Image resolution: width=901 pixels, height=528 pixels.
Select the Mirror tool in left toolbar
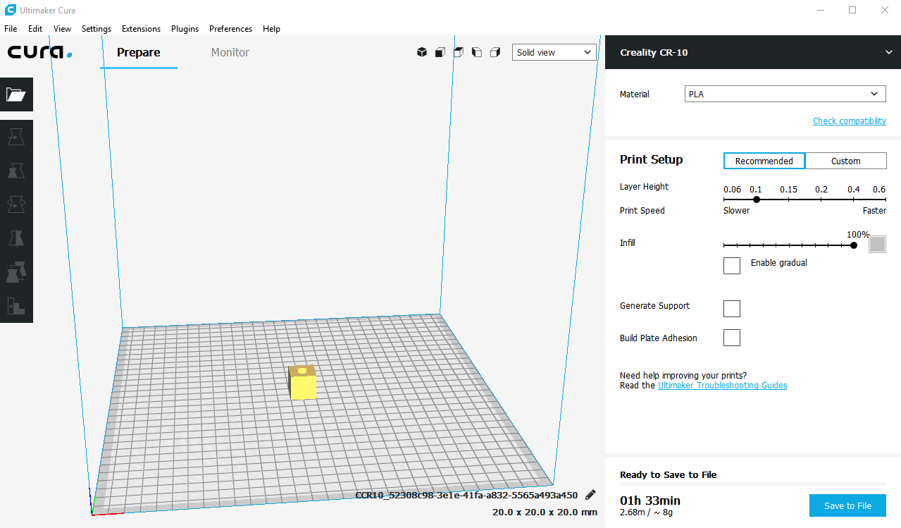15,238
